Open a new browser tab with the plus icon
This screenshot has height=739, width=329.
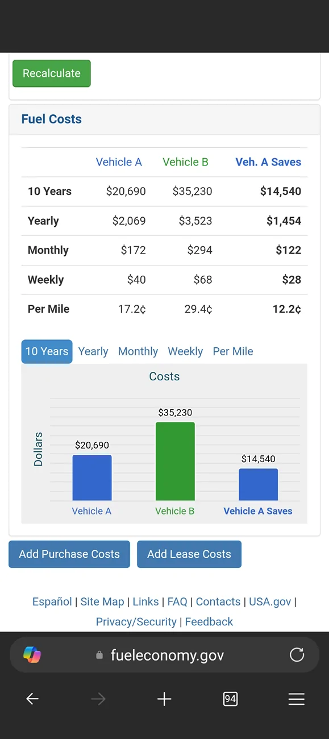164,699
